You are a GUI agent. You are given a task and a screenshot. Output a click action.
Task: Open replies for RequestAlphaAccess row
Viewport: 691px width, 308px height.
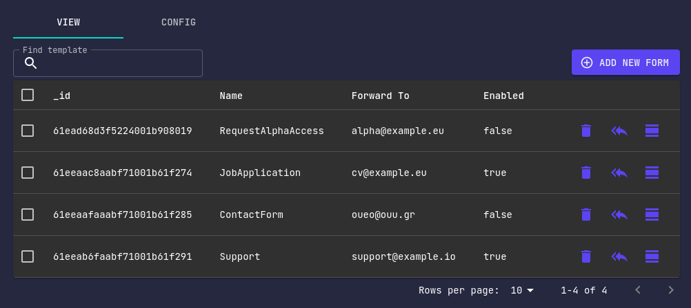(x=619, y=131)
